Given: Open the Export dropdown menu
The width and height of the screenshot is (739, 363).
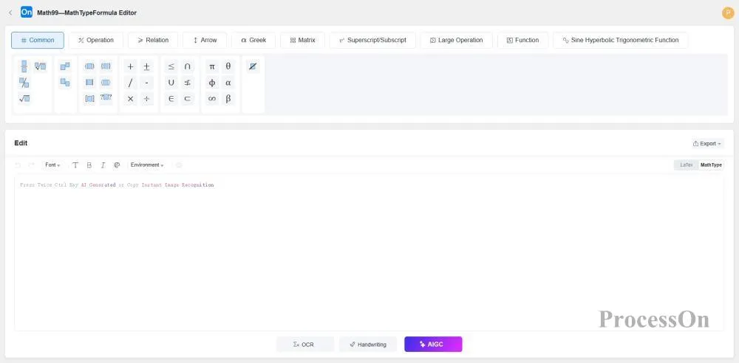Looking at the screenshot, I should [x=707, y=144].
